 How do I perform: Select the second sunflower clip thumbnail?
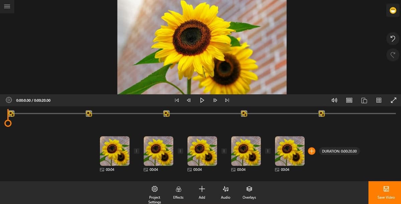tap(158, 151)
